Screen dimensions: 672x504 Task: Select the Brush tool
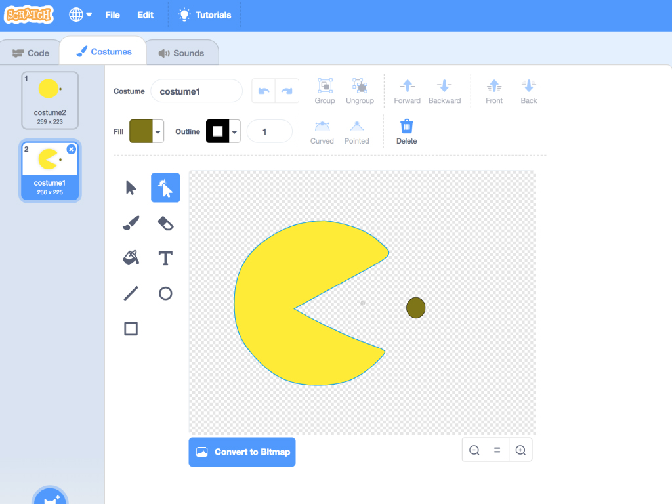click(x=131, y=223)
